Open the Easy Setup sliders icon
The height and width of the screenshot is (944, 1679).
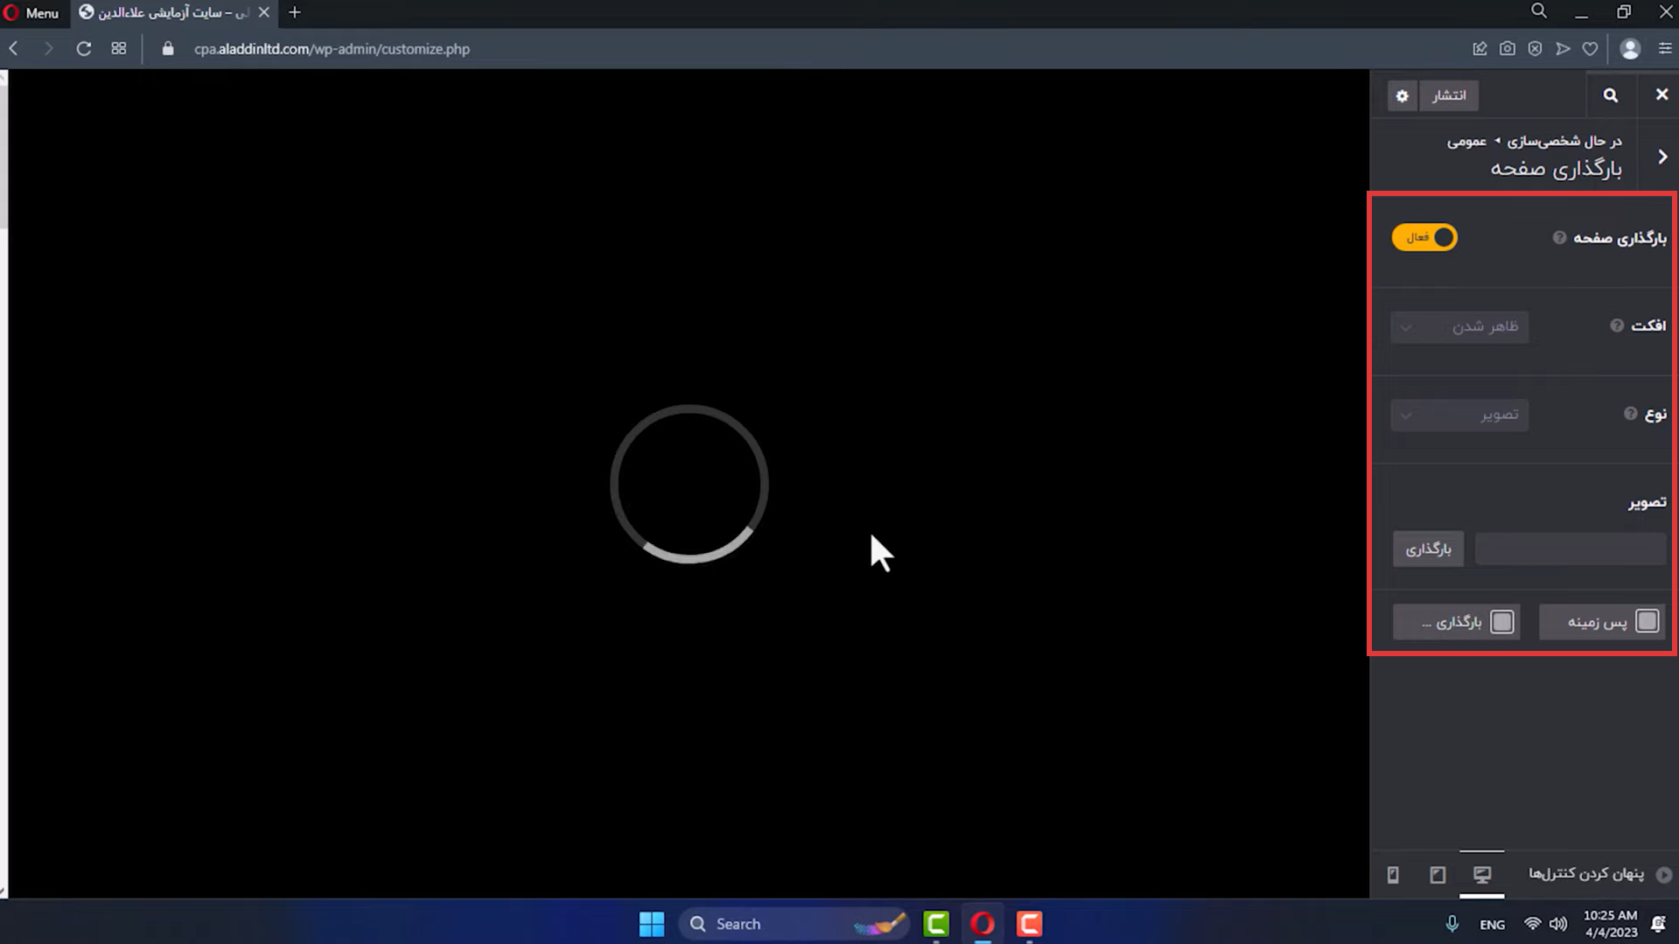click(1664, 49)
